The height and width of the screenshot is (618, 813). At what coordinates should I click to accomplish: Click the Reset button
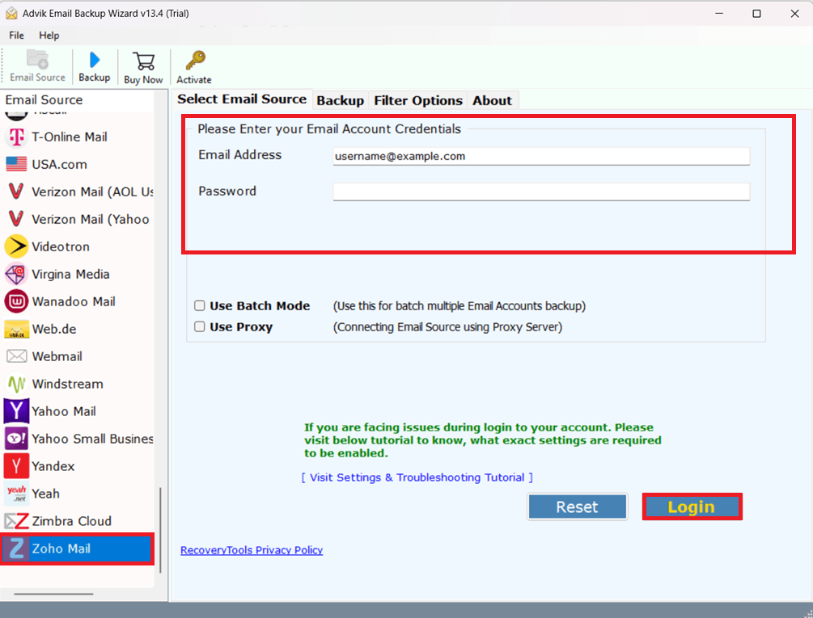point(577,507)
